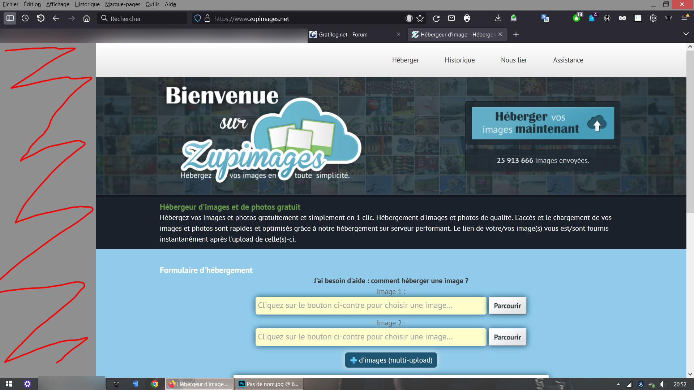
Task: Click the print icon in the toolbar
Action: [x=467, y=18]
